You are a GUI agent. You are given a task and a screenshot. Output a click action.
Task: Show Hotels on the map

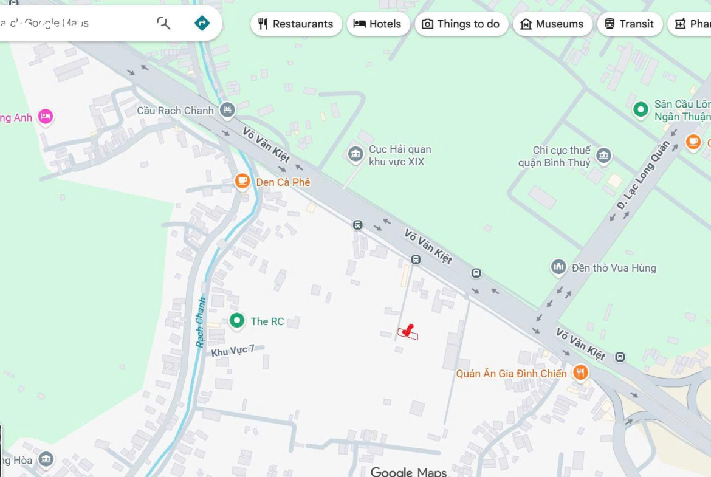pyautogui.click(x=378, y=24)
